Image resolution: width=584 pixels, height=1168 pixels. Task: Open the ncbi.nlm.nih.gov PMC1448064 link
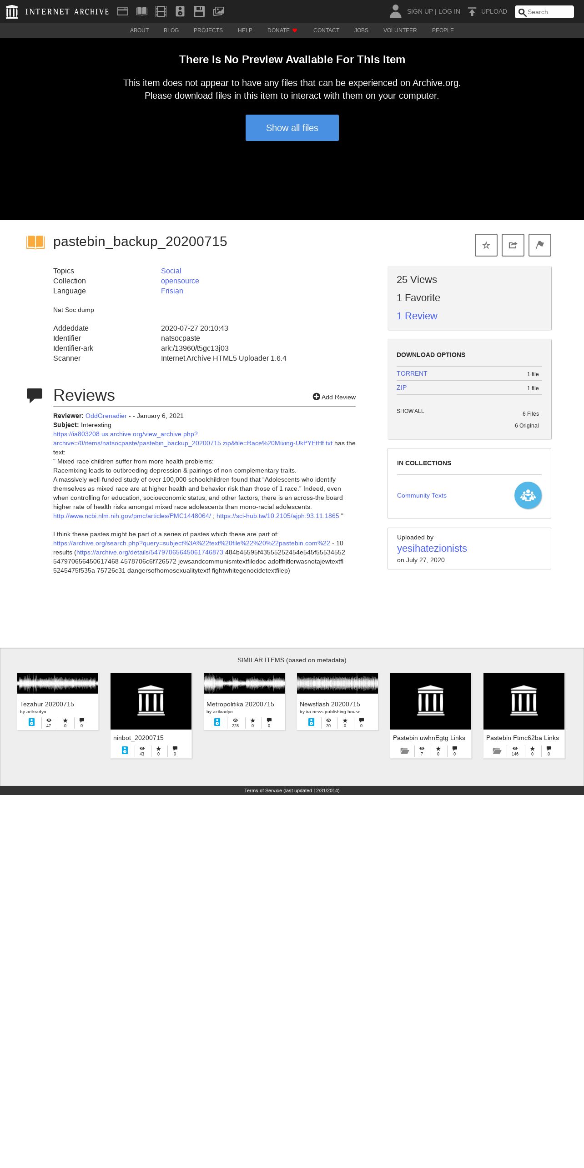tap(132, 516)
